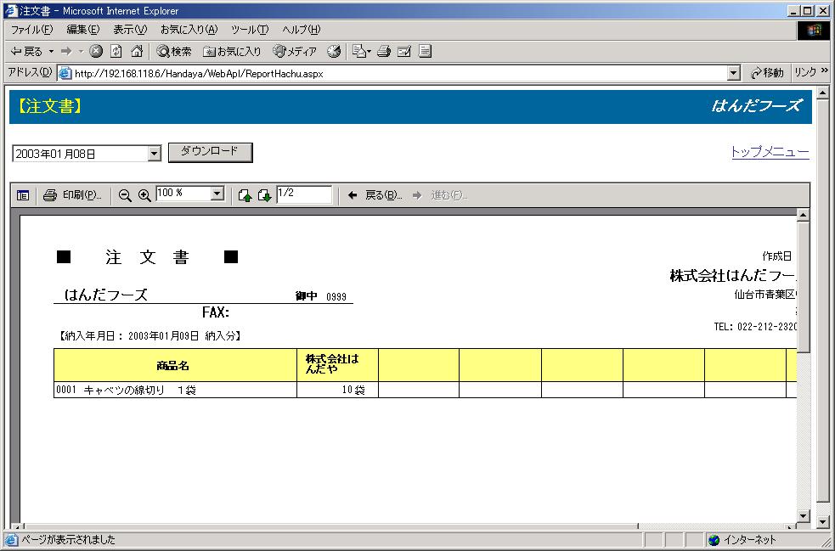Open the Mail icon dropdown arrow
835x551 pixels.
369,52
